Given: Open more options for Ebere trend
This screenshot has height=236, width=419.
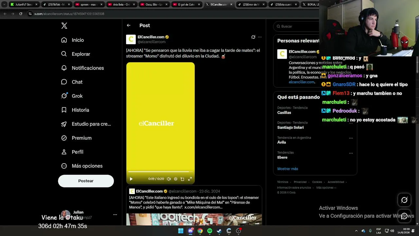Looking at the screenshot, I should (x=351, y=153).
